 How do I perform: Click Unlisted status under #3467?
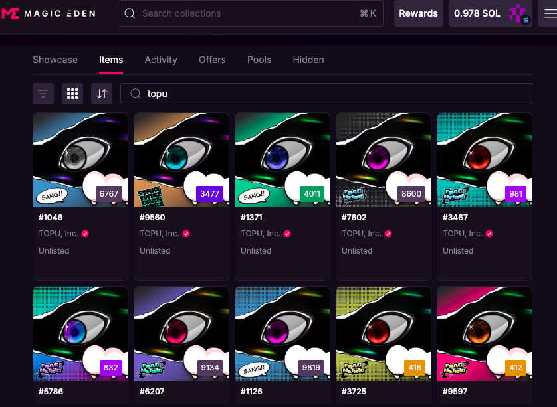pyautogui.click(x=458, y=251)
